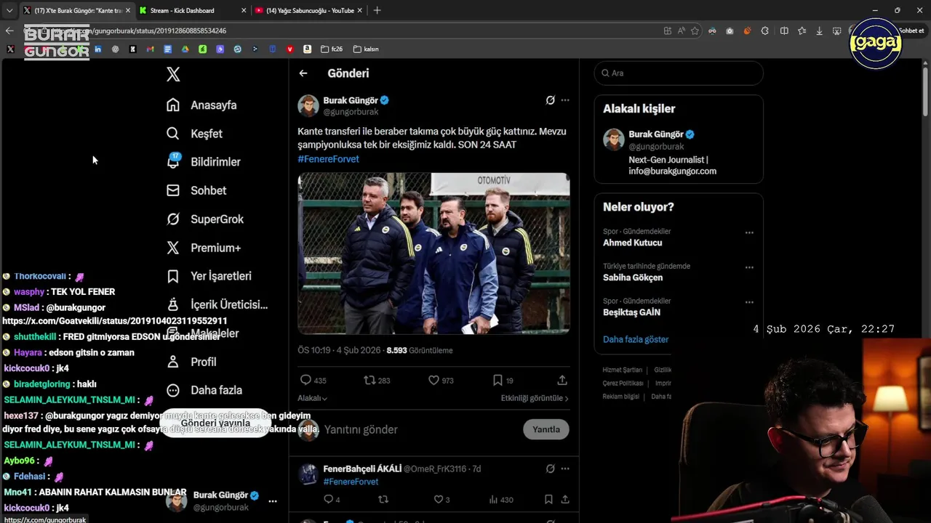Click the share icon on the main post
931x523 pixels.
[x=562, y=380]
